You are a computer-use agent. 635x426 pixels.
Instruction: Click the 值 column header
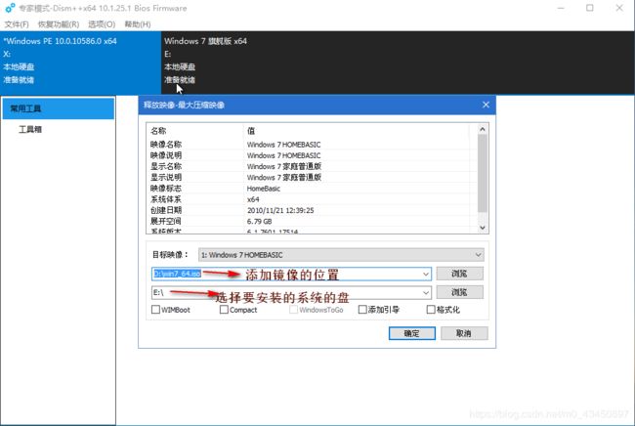pyautogui.click(x=357, y=131)
